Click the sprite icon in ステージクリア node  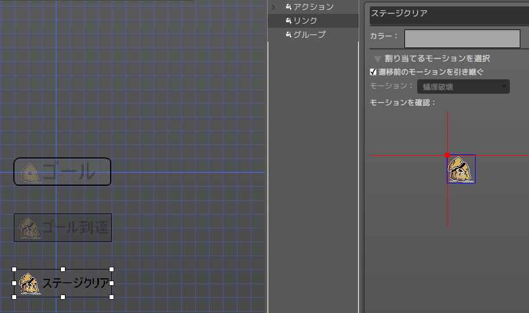click(x=29, y=283)
